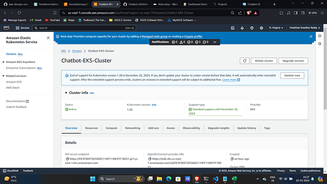Open the browser VPN button
327x184 pixels.
(313, 13)
